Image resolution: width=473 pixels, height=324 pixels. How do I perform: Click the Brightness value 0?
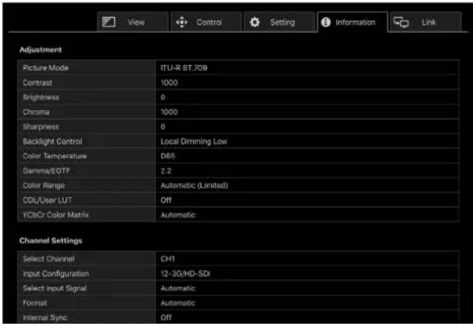click(163, 97)
